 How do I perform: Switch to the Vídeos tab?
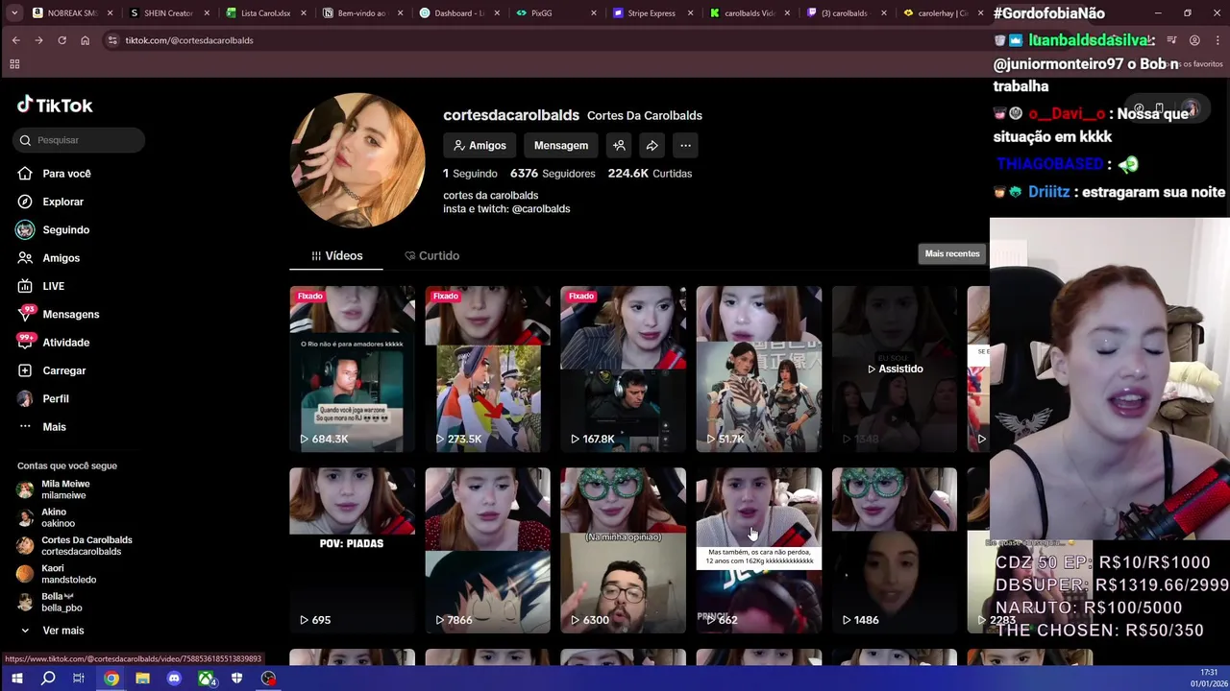point(336,256)
